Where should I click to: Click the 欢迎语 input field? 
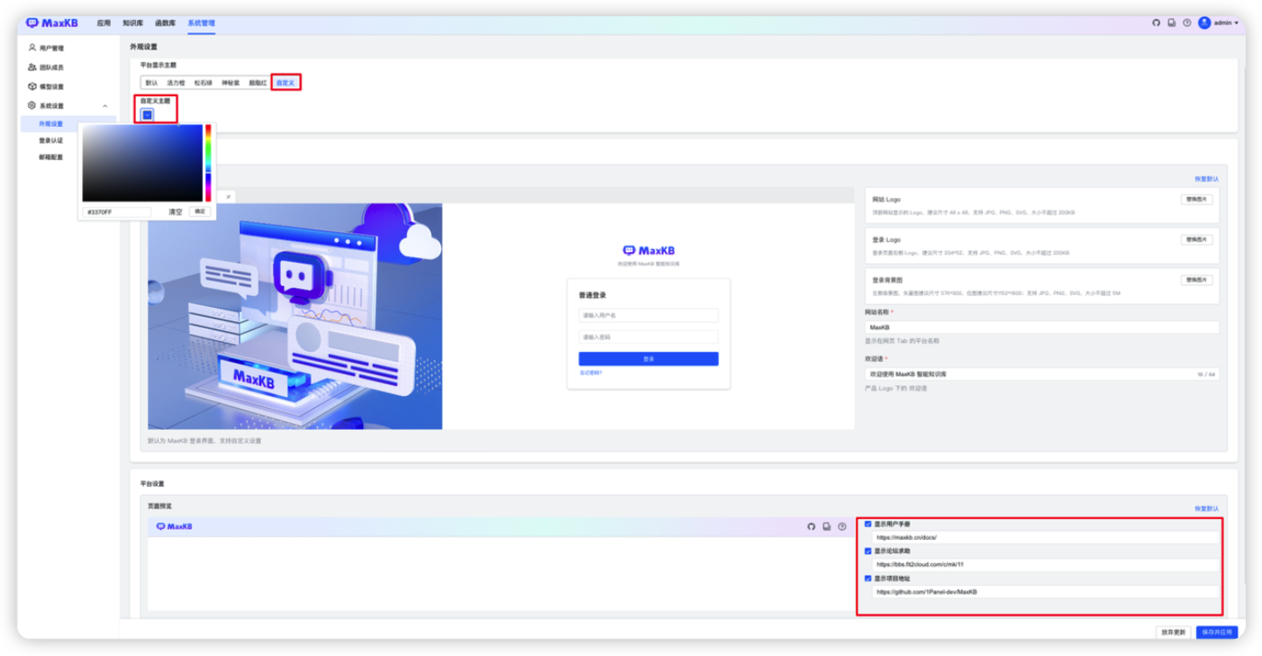pos(1042,374)
